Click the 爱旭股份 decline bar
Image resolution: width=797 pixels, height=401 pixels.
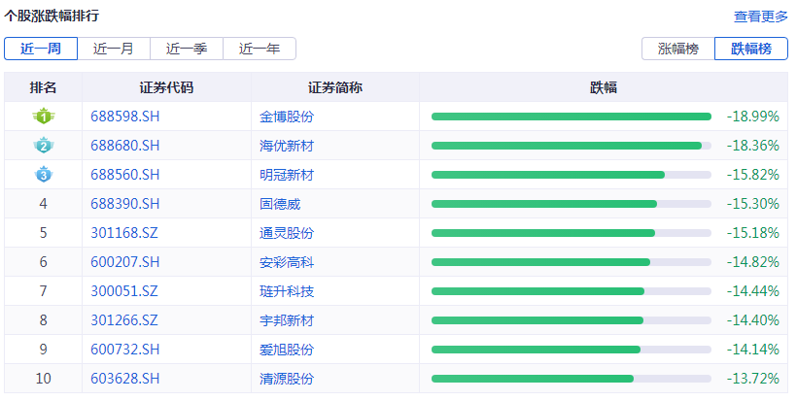coord(572,350)
